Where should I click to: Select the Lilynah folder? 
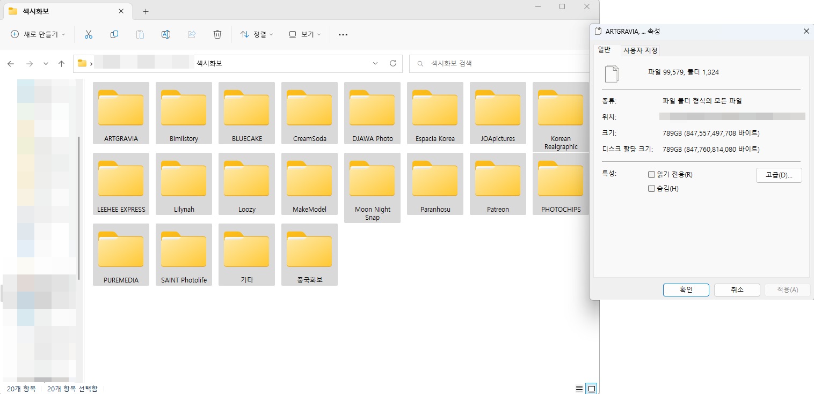(184, 184)
